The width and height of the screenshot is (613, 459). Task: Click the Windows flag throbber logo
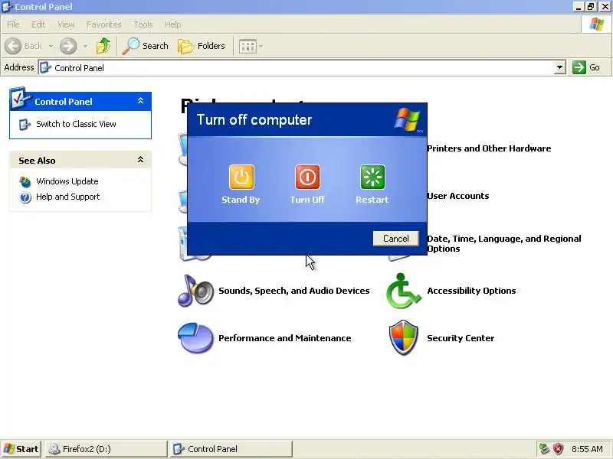(597, 24)
